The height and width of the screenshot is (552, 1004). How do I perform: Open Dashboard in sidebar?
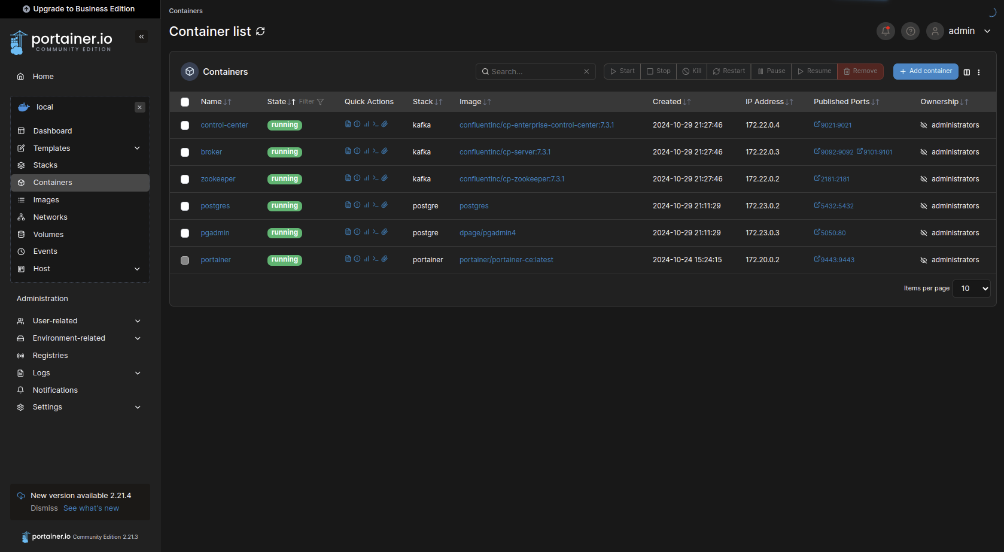(80, 131)
